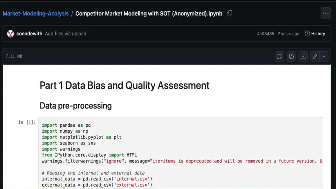Open the coendewith author profile link
Screen dimensions: 336x189
(x=29, y=34)
